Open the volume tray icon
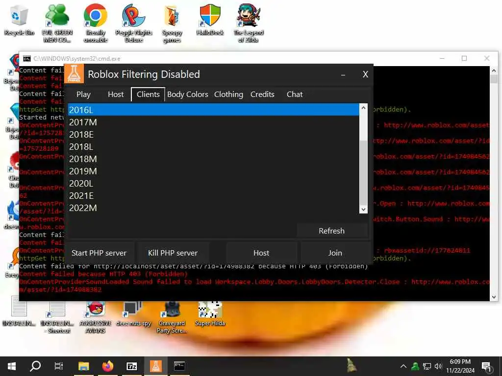This screenshot has width=502, height=376. [438, 366]
